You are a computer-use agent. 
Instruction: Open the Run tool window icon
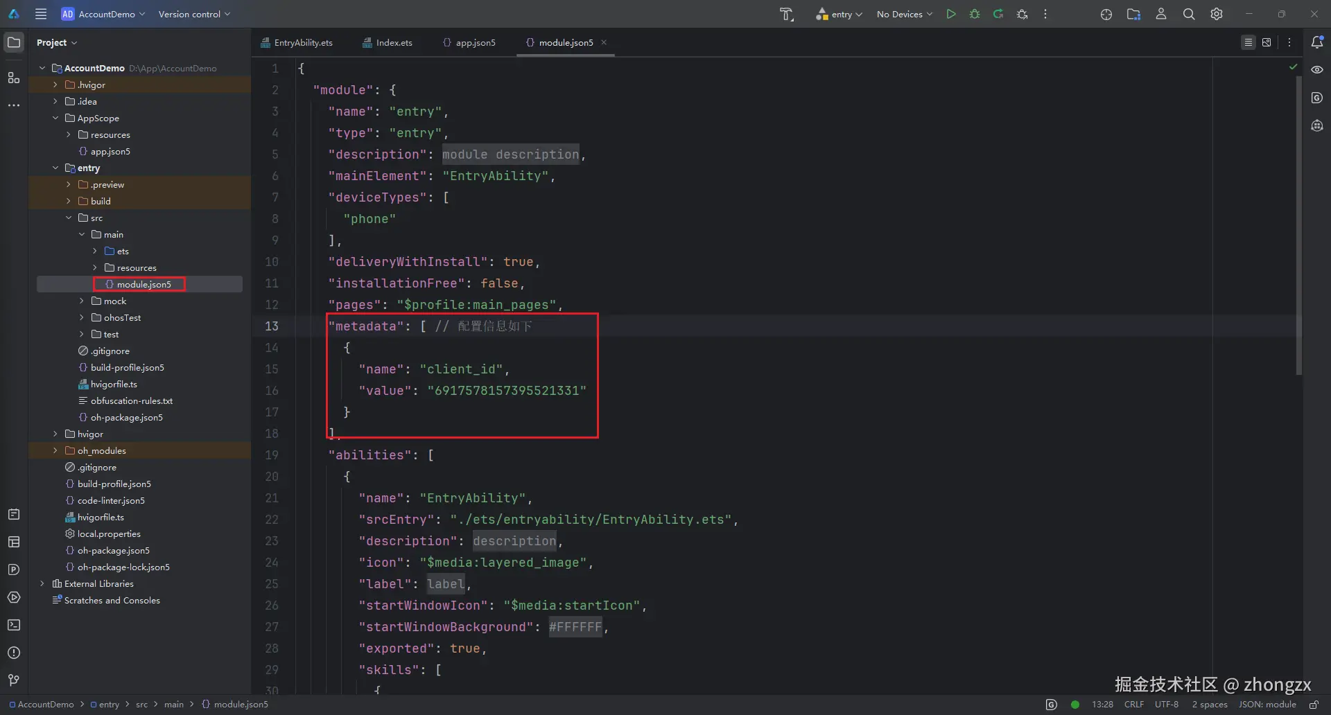[14, 597]
